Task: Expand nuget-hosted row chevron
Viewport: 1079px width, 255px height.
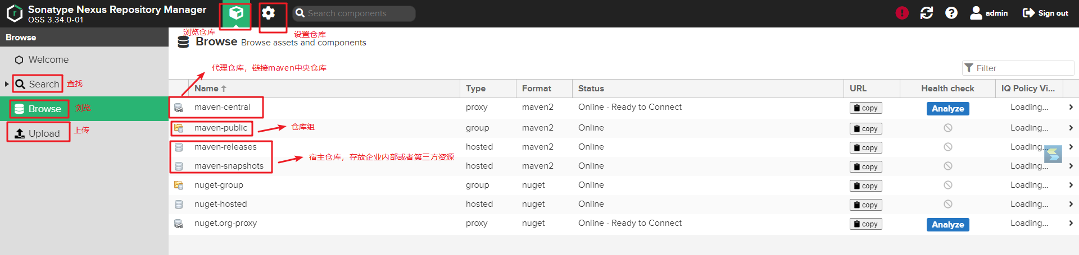Action: click(x=1071, y=204)
